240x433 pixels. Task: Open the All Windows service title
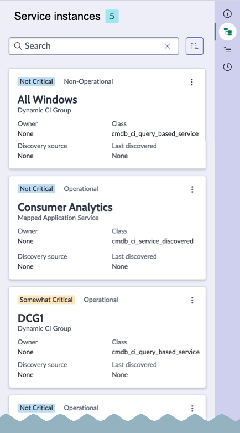tap(48, 100)
